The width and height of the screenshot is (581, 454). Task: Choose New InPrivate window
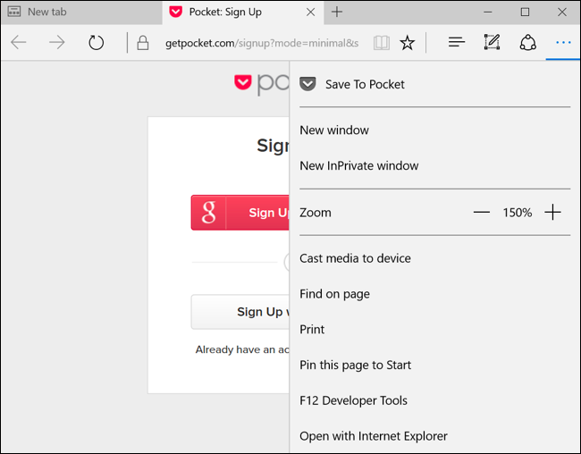point(358,165)
